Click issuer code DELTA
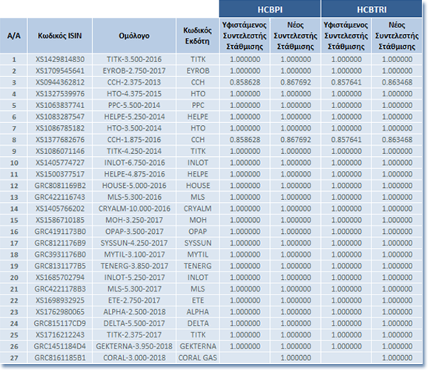Screen dimensions: 430x373 coord(197,323)
